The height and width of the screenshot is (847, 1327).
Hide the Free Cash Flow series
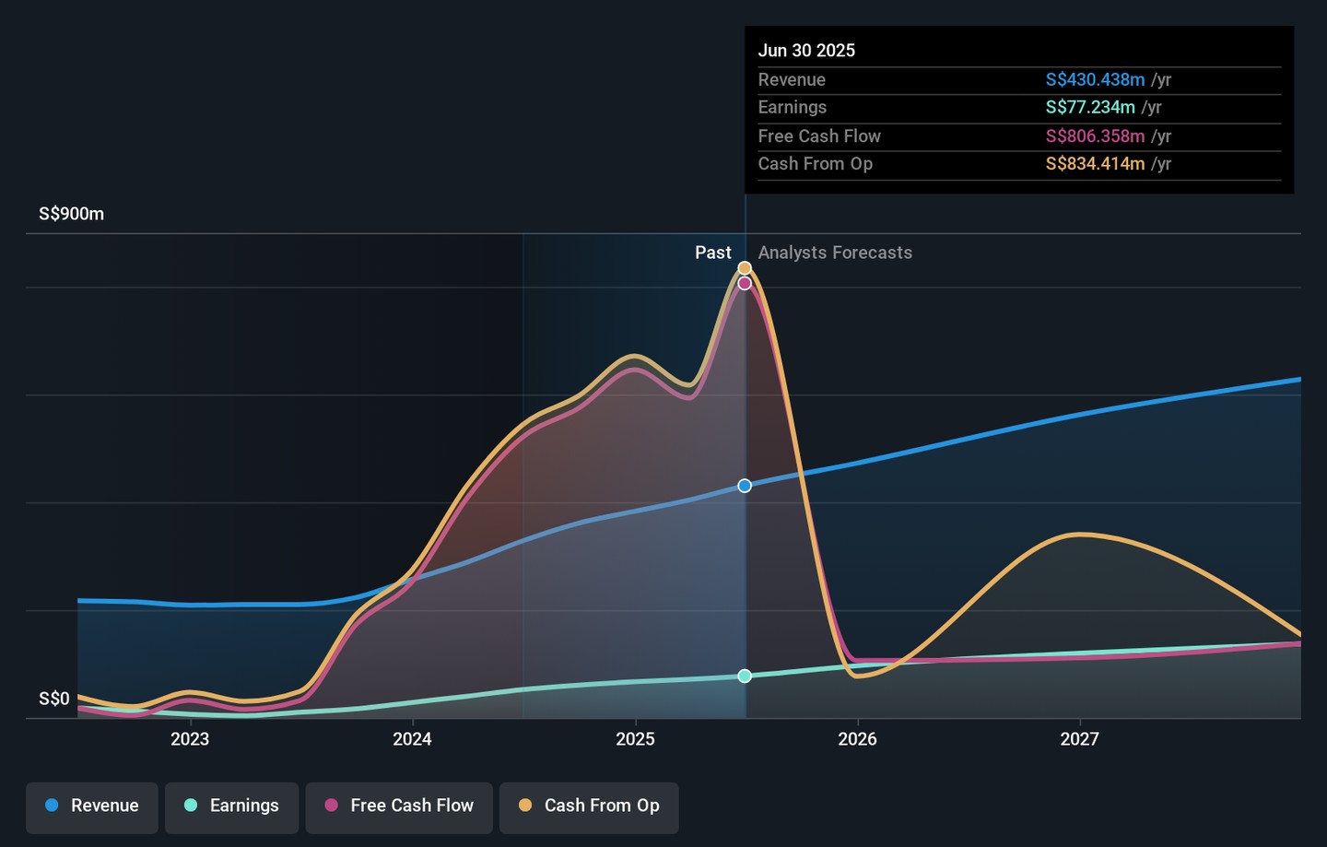399,806
